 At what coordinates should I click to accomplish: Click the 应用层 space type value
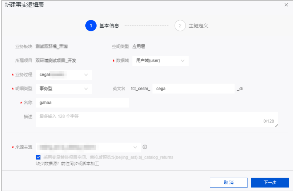tap(139, 46)
